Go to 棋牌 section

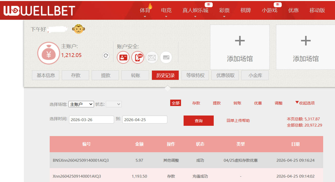[x=246, y=11]
